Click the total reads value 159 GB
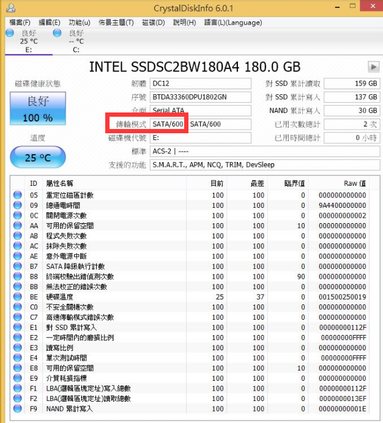This screenshot has height=423, width=383. tap(352, 84)
